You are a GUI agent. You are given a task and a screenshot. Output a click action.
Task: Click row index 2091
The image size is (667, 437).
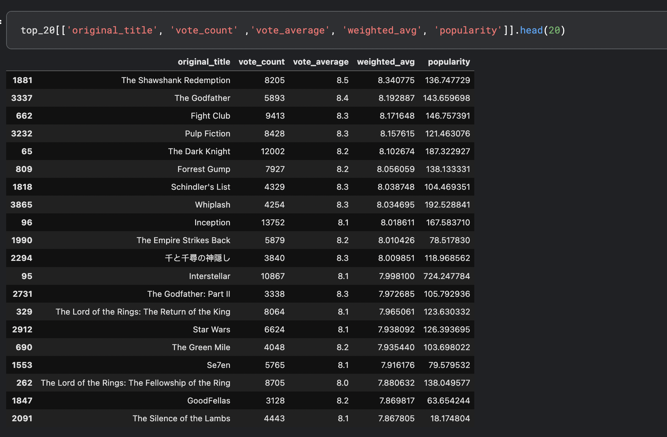22,419
